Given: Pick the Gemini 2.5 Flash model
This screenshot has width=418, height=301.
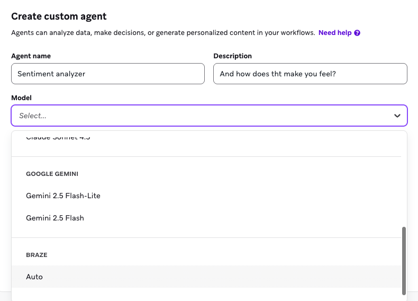Looking at the screenshot, I should (55, 218).
